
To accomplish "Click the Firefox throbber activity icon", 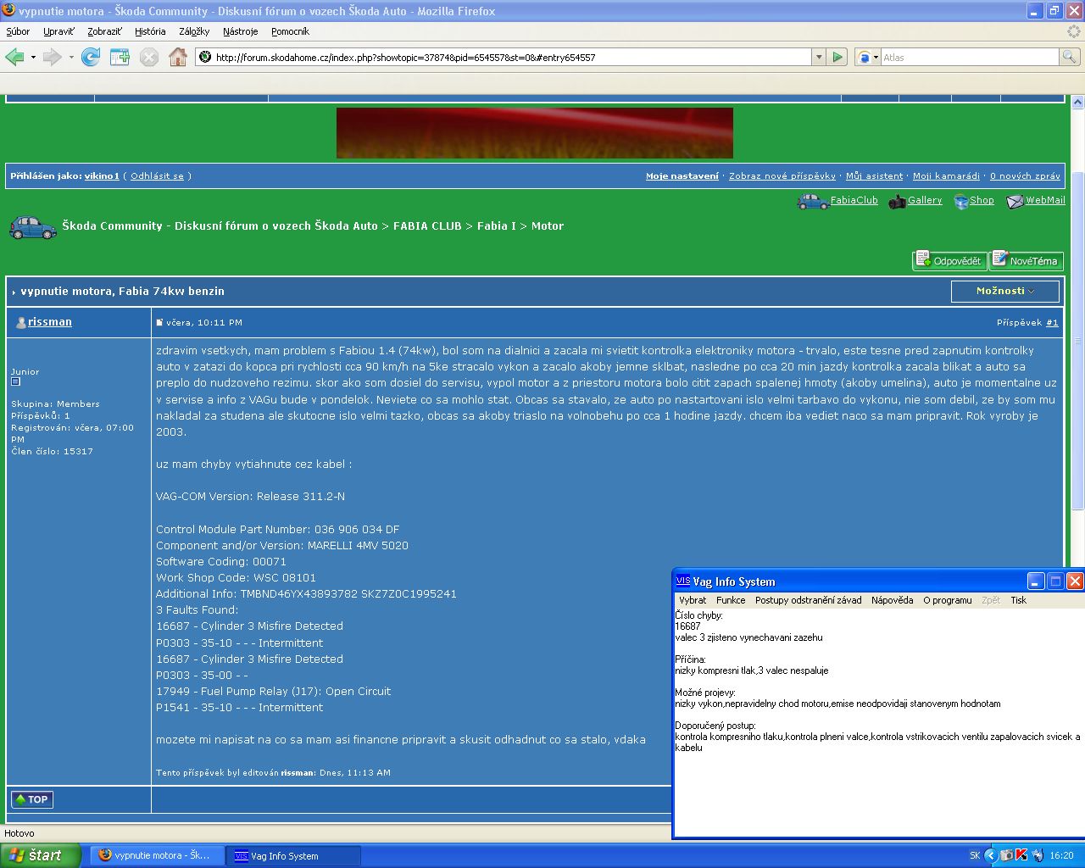I will (1074, 31).
